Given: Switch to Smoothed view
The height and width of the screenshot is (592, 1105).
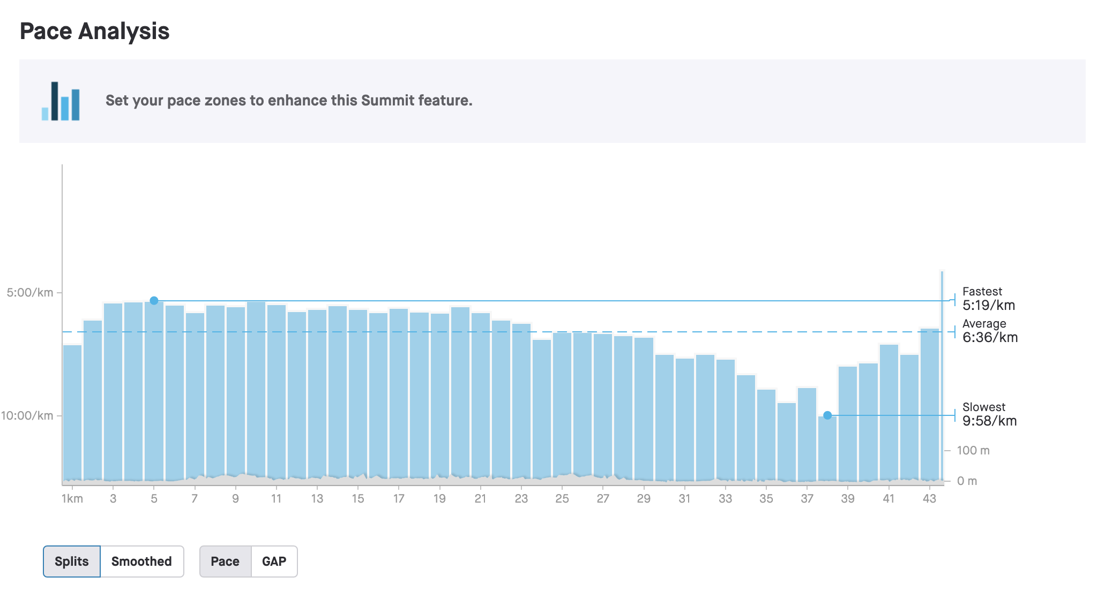Looking at the screenshot, I should point(141,561).
